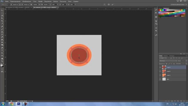Switch to the Образцы swatches tab
Image resolution: width=188 pixels, height=106 pixels.
click(x=166, y=9)
